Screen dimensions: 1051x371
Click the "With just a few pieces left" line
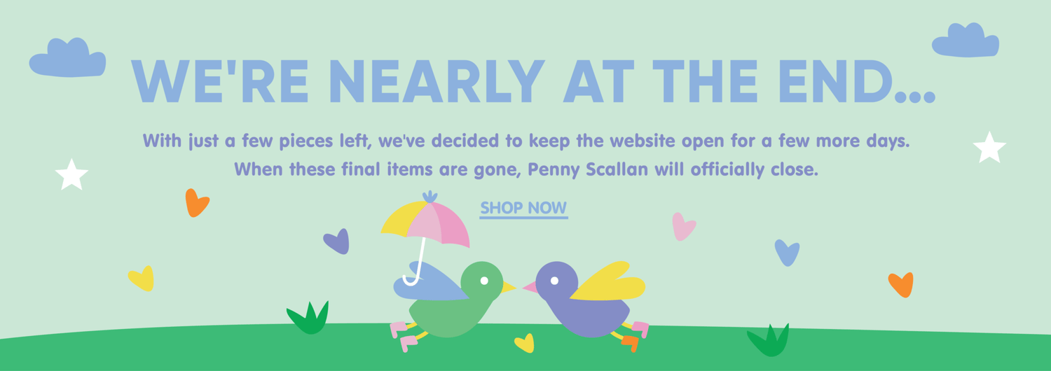526,141
